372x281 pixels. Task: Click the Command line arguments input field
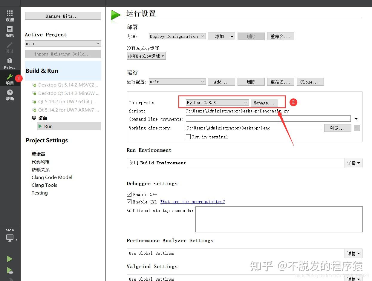coord(268,118)
